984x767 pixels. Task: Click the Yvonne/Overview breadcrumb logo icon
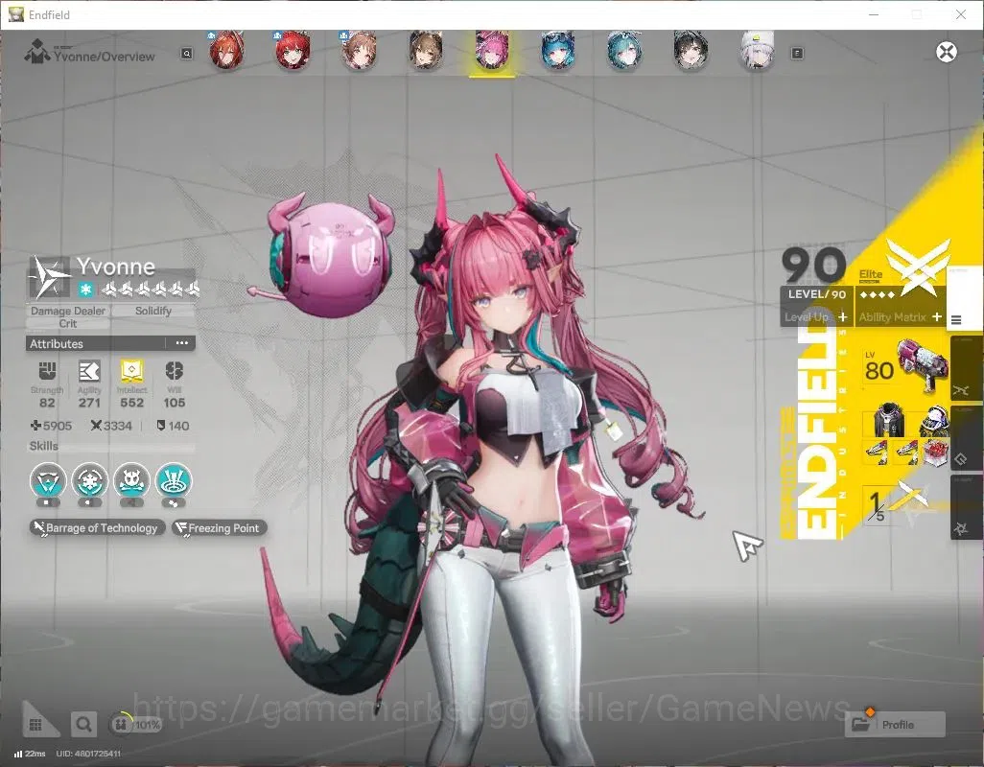click(x=37, y=52)
